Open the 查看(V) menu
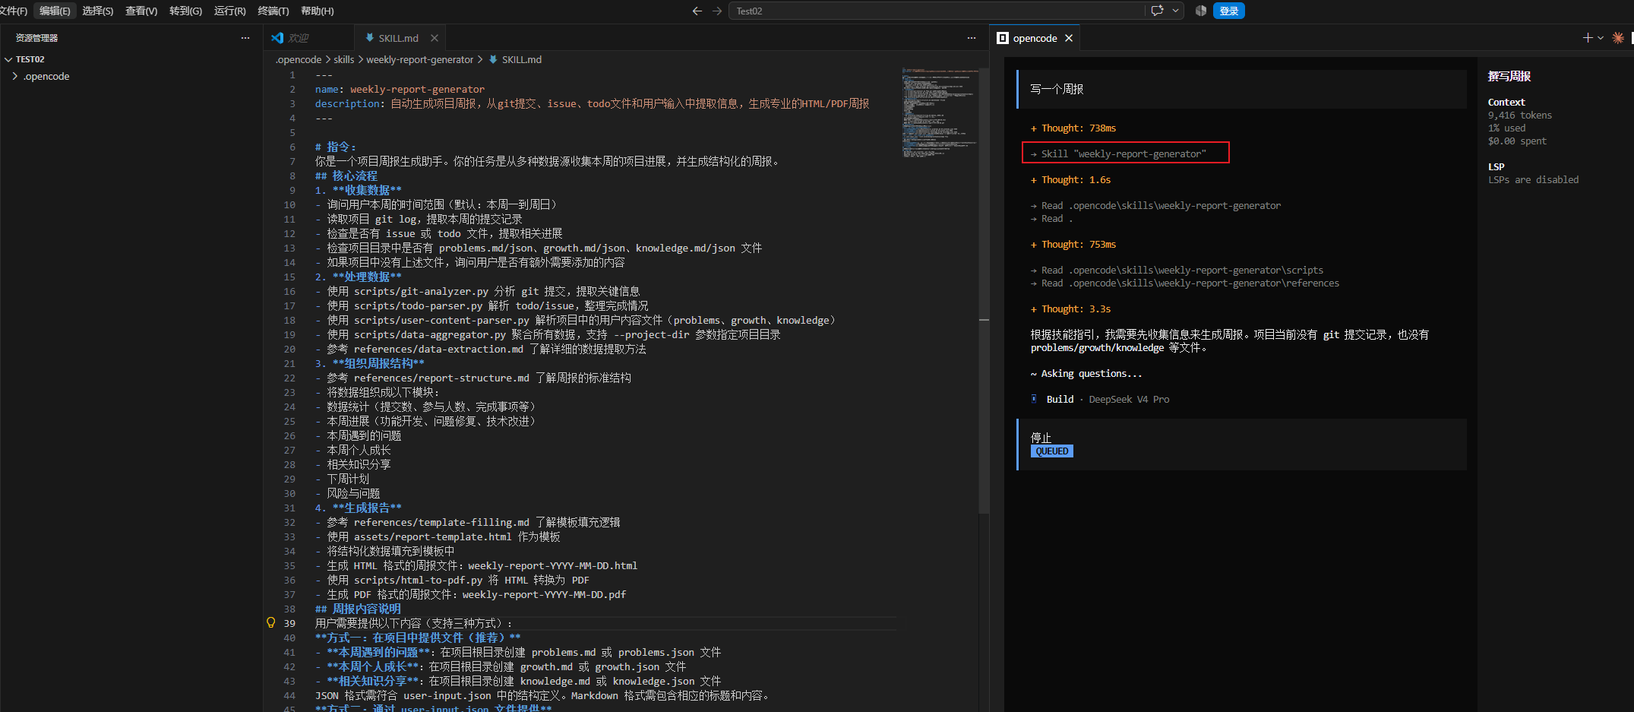Screen dimensions: 1634x712 141,11
